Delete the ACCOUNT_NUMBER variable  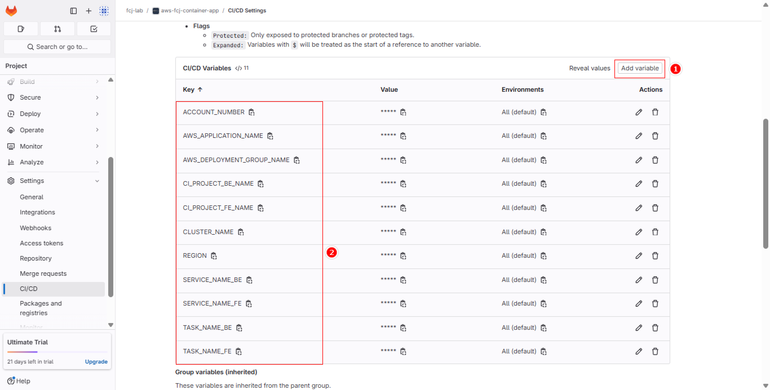[655, 112]
